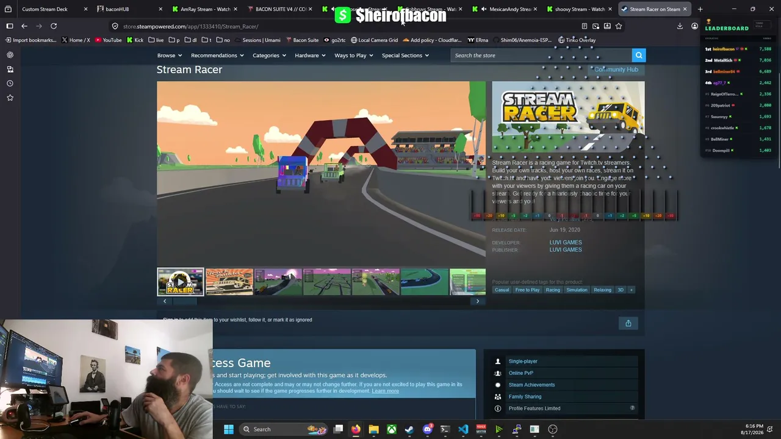
Task: Toggle the browser sidebar panel icon
Action: (x=10, y=26)
